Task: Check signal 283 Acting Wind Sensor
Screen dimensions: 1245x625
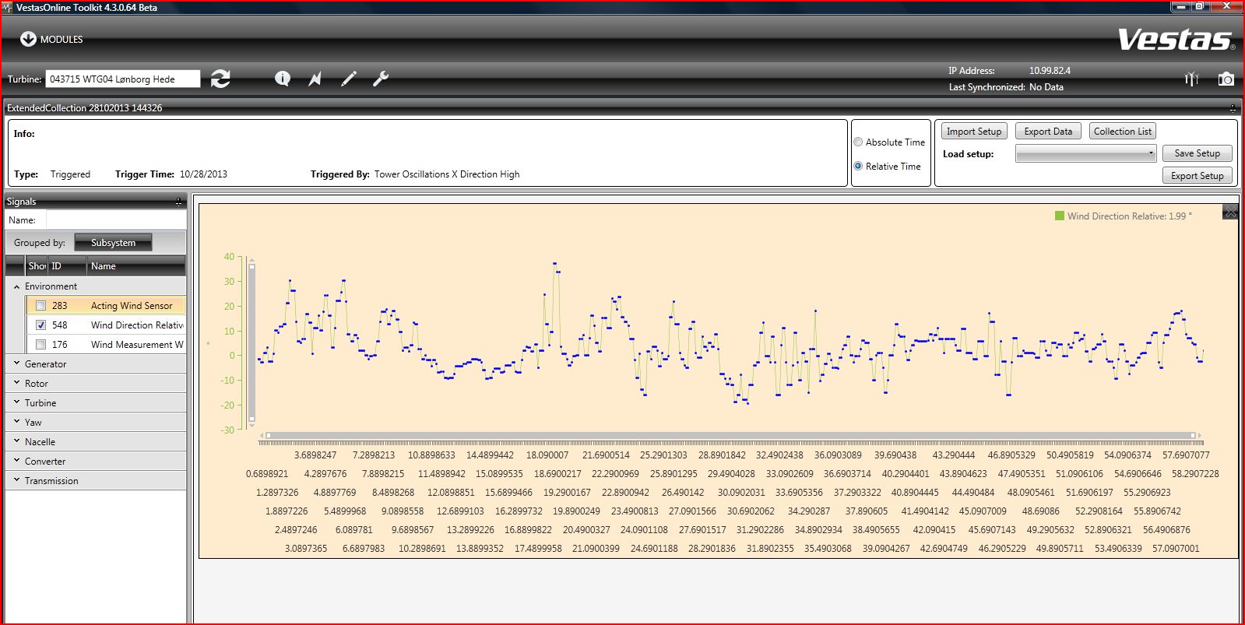Action: 40,306
